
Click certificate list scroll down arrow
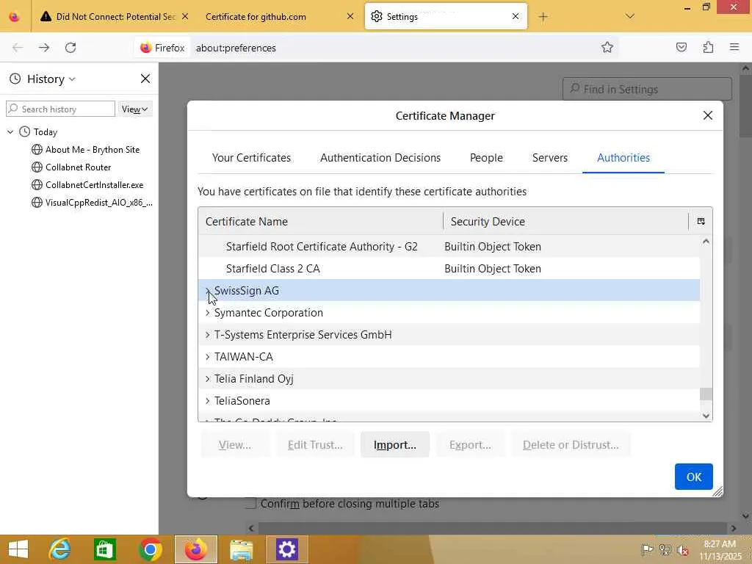pyautogui.click(x=706, y=416)
